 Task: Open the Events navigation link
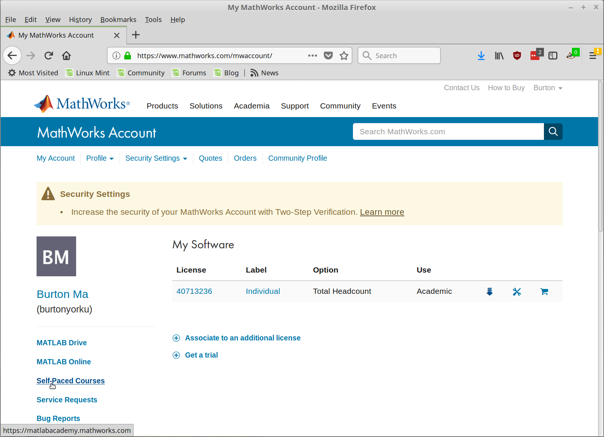(x=384, y=106)
